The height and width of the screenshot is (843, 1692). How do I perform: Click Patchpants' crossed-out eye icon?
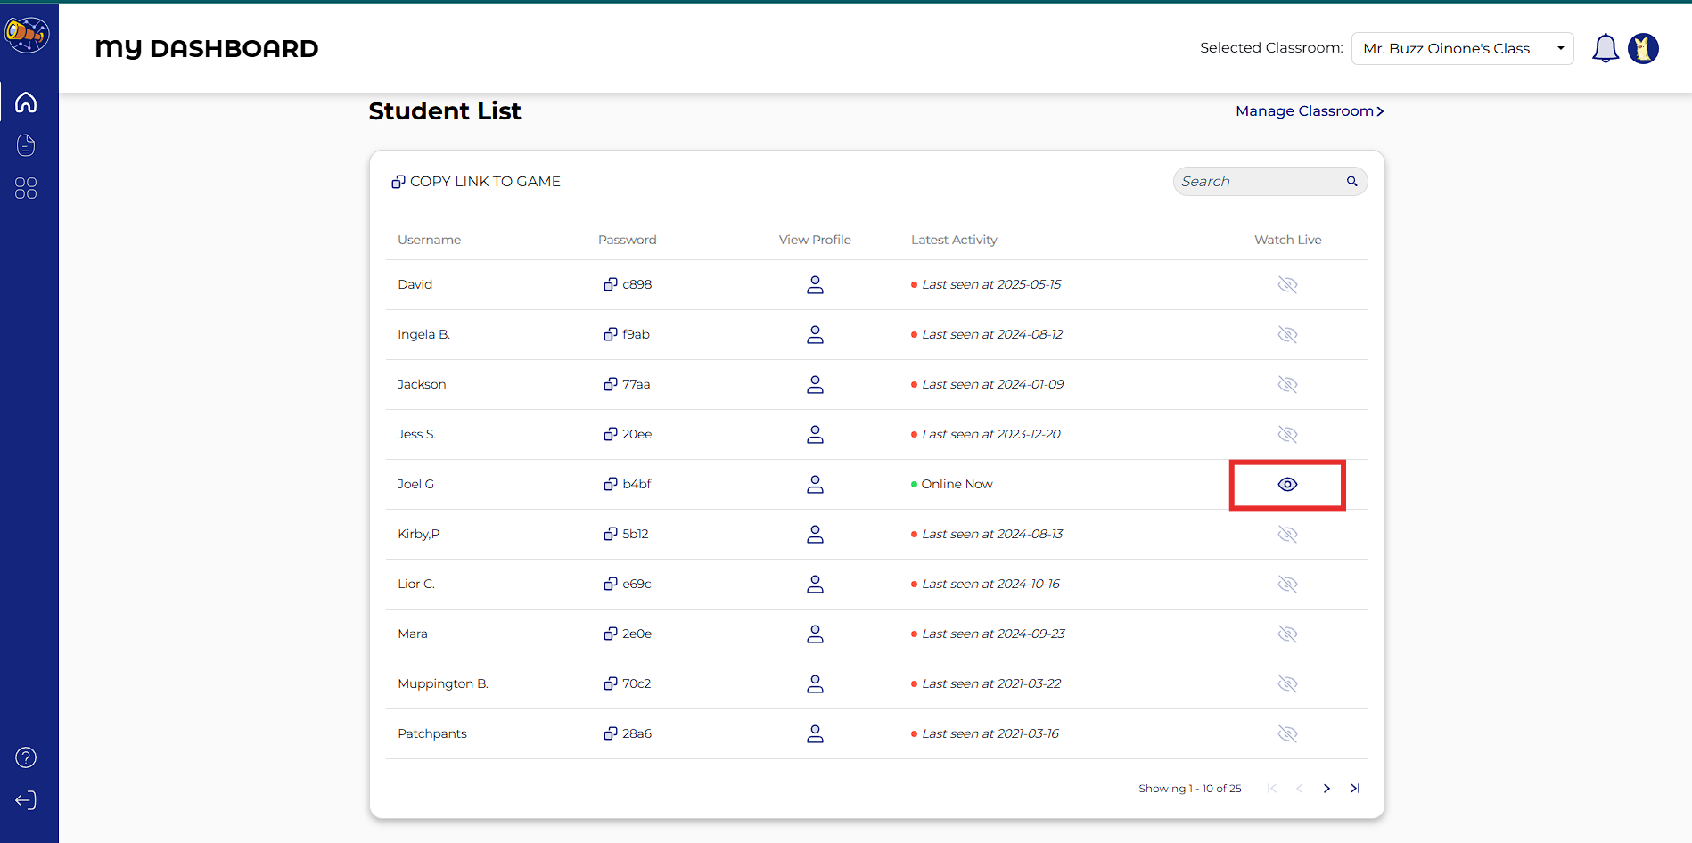1287,733
